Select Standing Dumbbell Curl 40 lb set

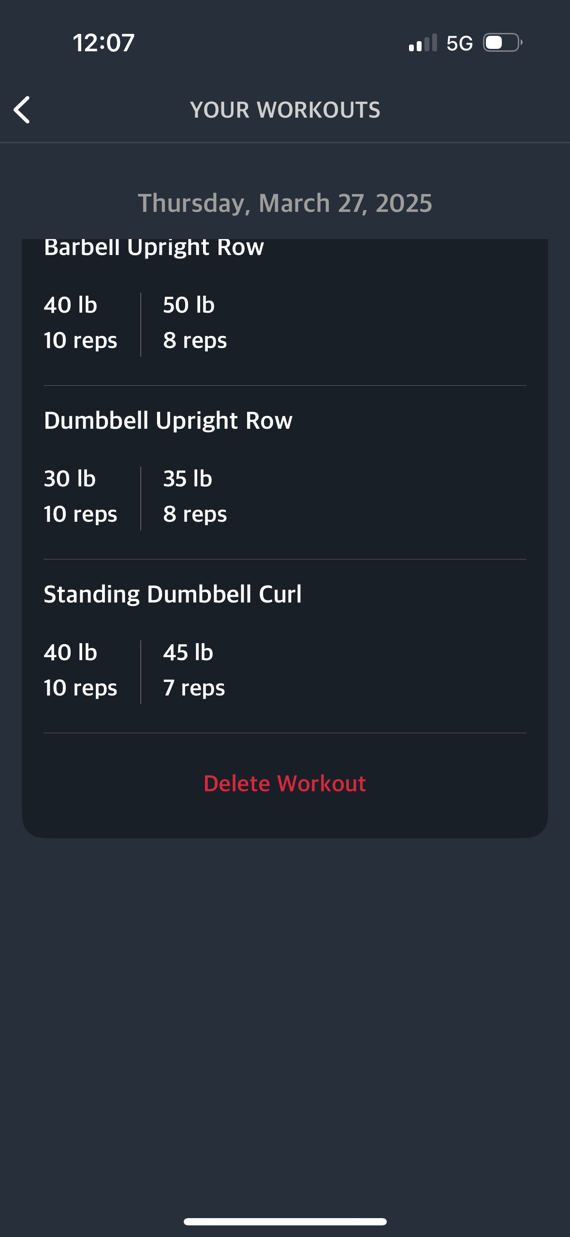coord(80,670)
